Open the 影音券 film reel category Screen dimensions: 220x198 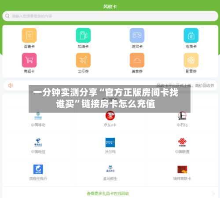pyautogui.click(x=191, y=60)
